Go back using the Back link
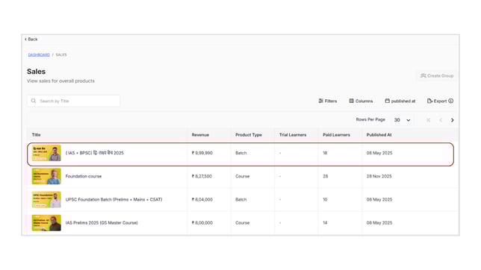Viewport: 481px width, 270px height. 31,40
